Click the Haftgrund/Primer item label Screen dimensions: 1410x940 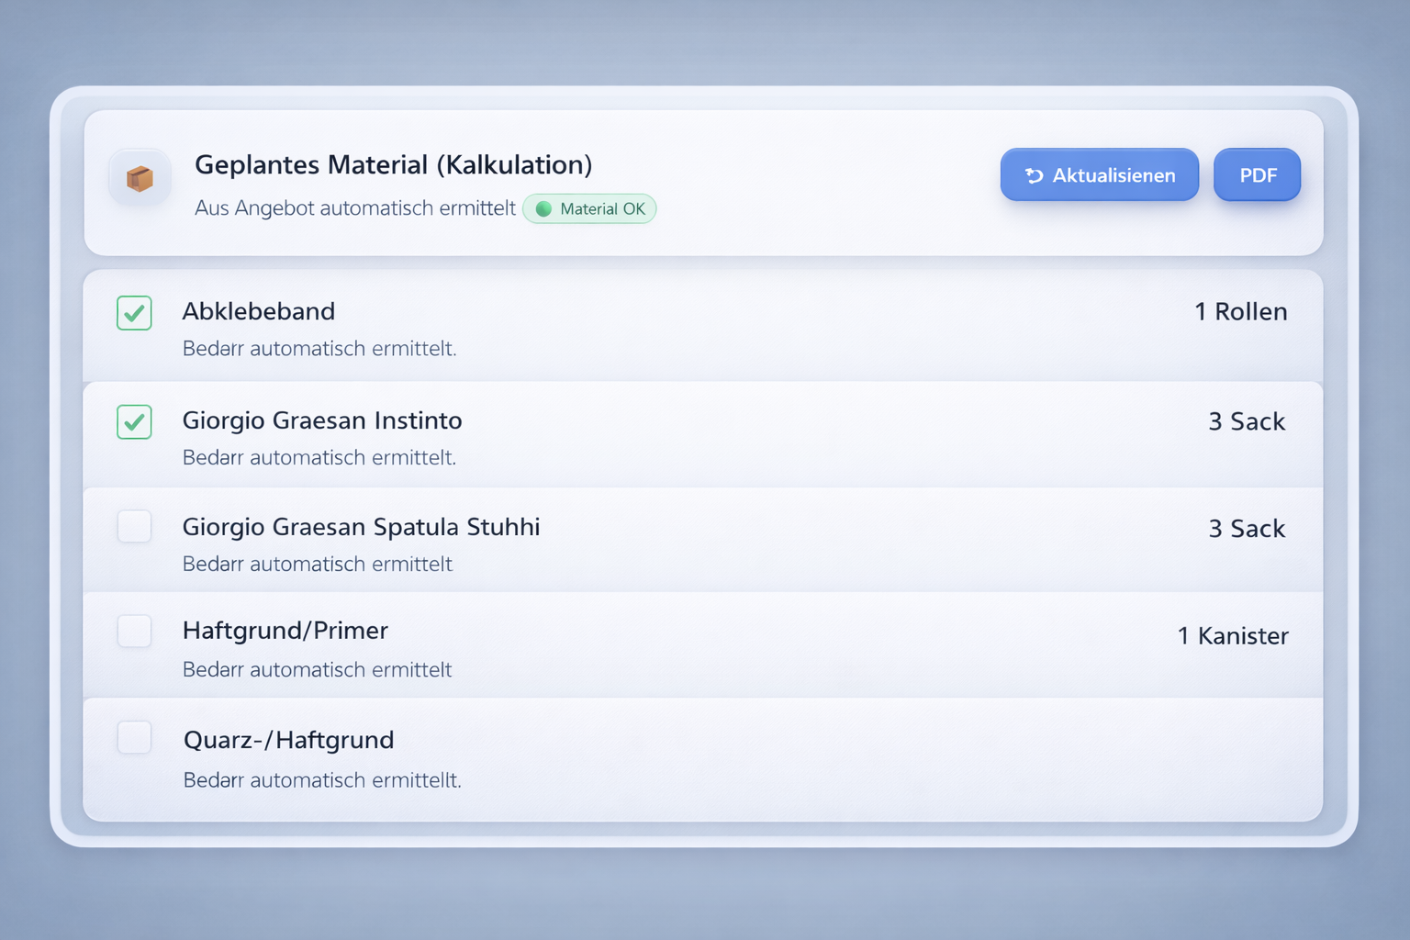tap(285, 631)
